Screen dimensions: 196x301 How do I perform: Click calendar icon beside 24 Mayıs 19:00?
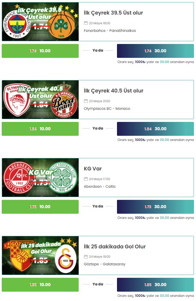[x=86, y=256]
